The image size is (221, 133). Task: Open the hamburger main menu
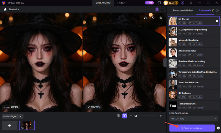pyautogui.click(x=191, y=3)
